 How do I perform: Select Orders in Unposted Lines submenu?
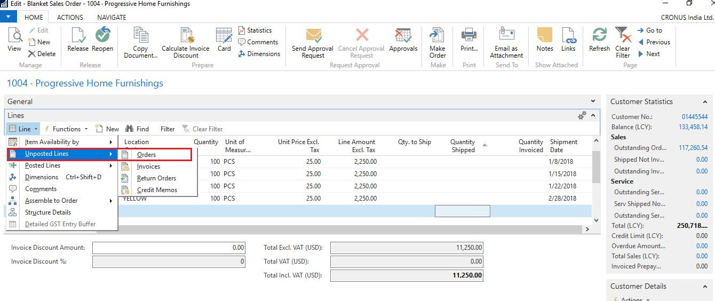click(x=146, y=155)
